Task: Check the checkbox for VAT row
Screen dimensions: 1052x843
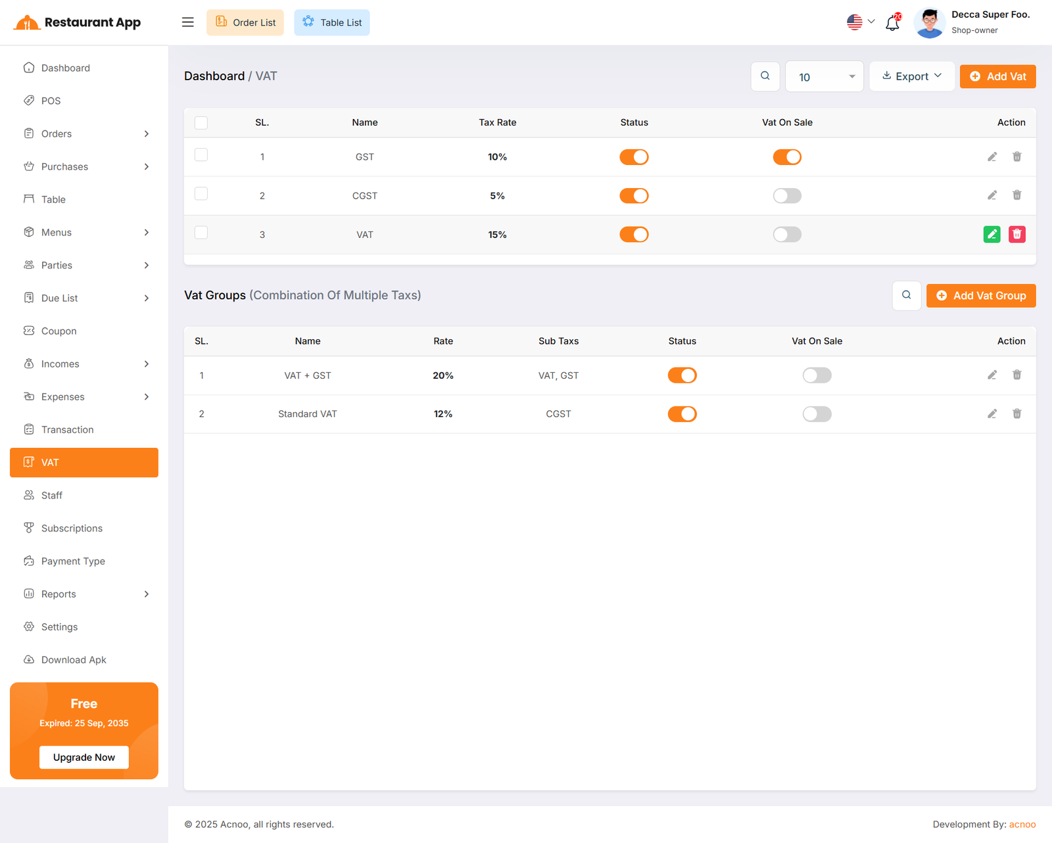Action: [201, 233]
